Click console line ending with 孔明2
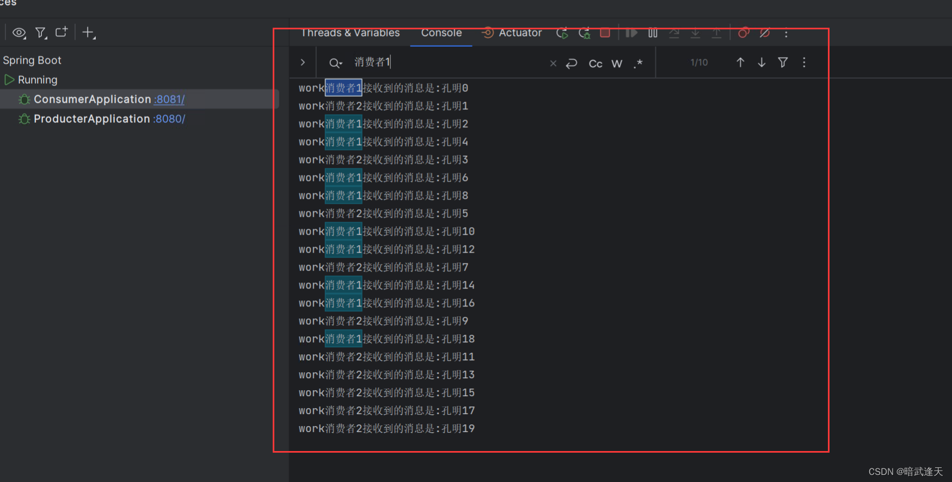The height and width of the screenshot is (482, 952). (383, 124)
